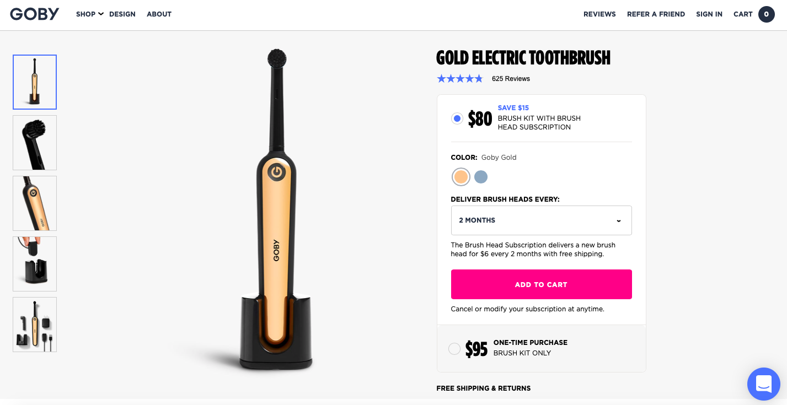Screen dimensions: 787x405
Task: Open the REFER A FRIEND link
Action: click(x=656, y=14)
